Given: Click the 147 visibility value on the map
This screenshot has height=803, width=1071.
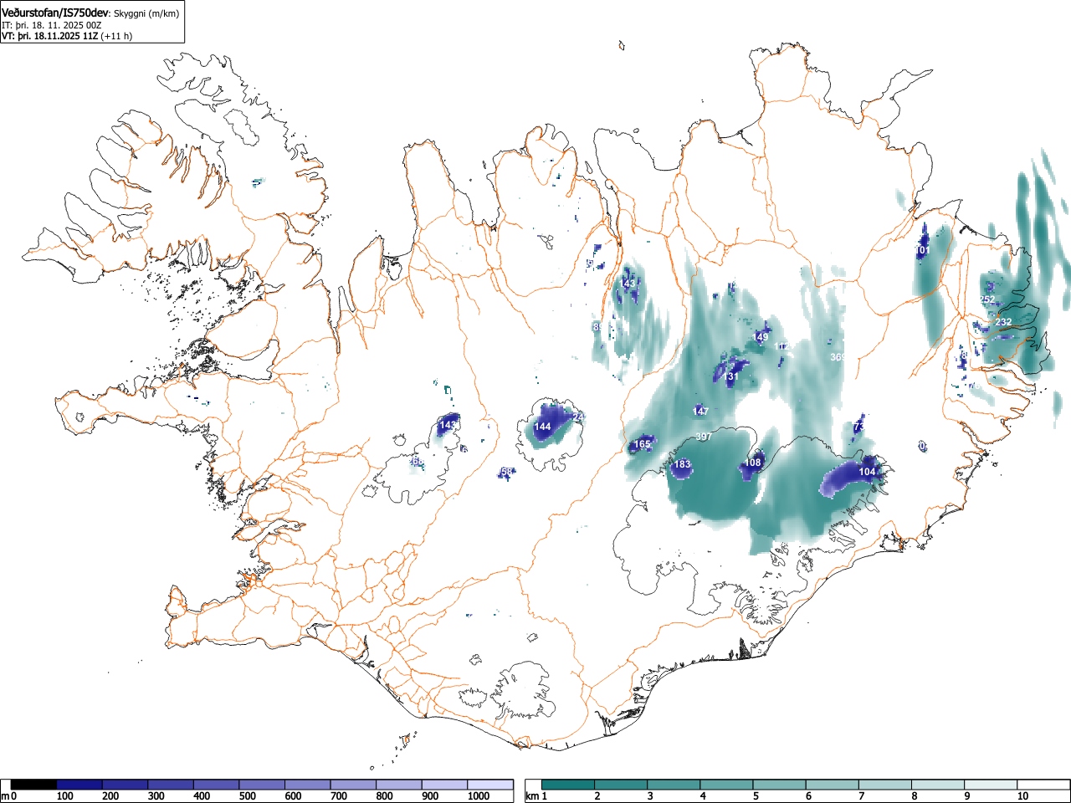Looking at the screenshot, I should tap(700, 412).
